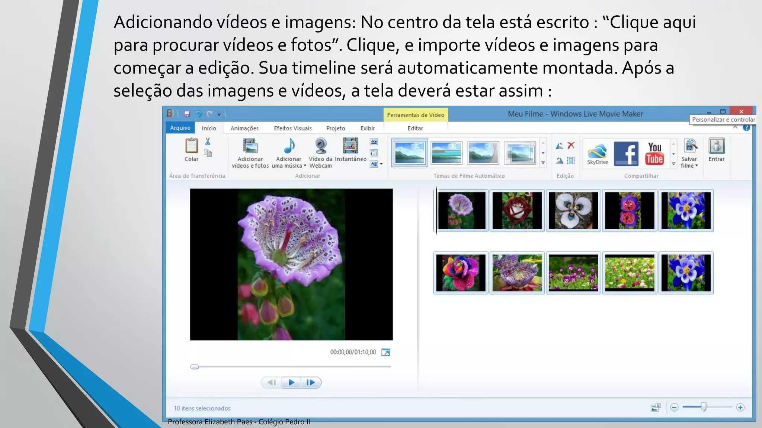762x428 pixels.
Task: Expand the share destinations gallery
Action: 673,163
